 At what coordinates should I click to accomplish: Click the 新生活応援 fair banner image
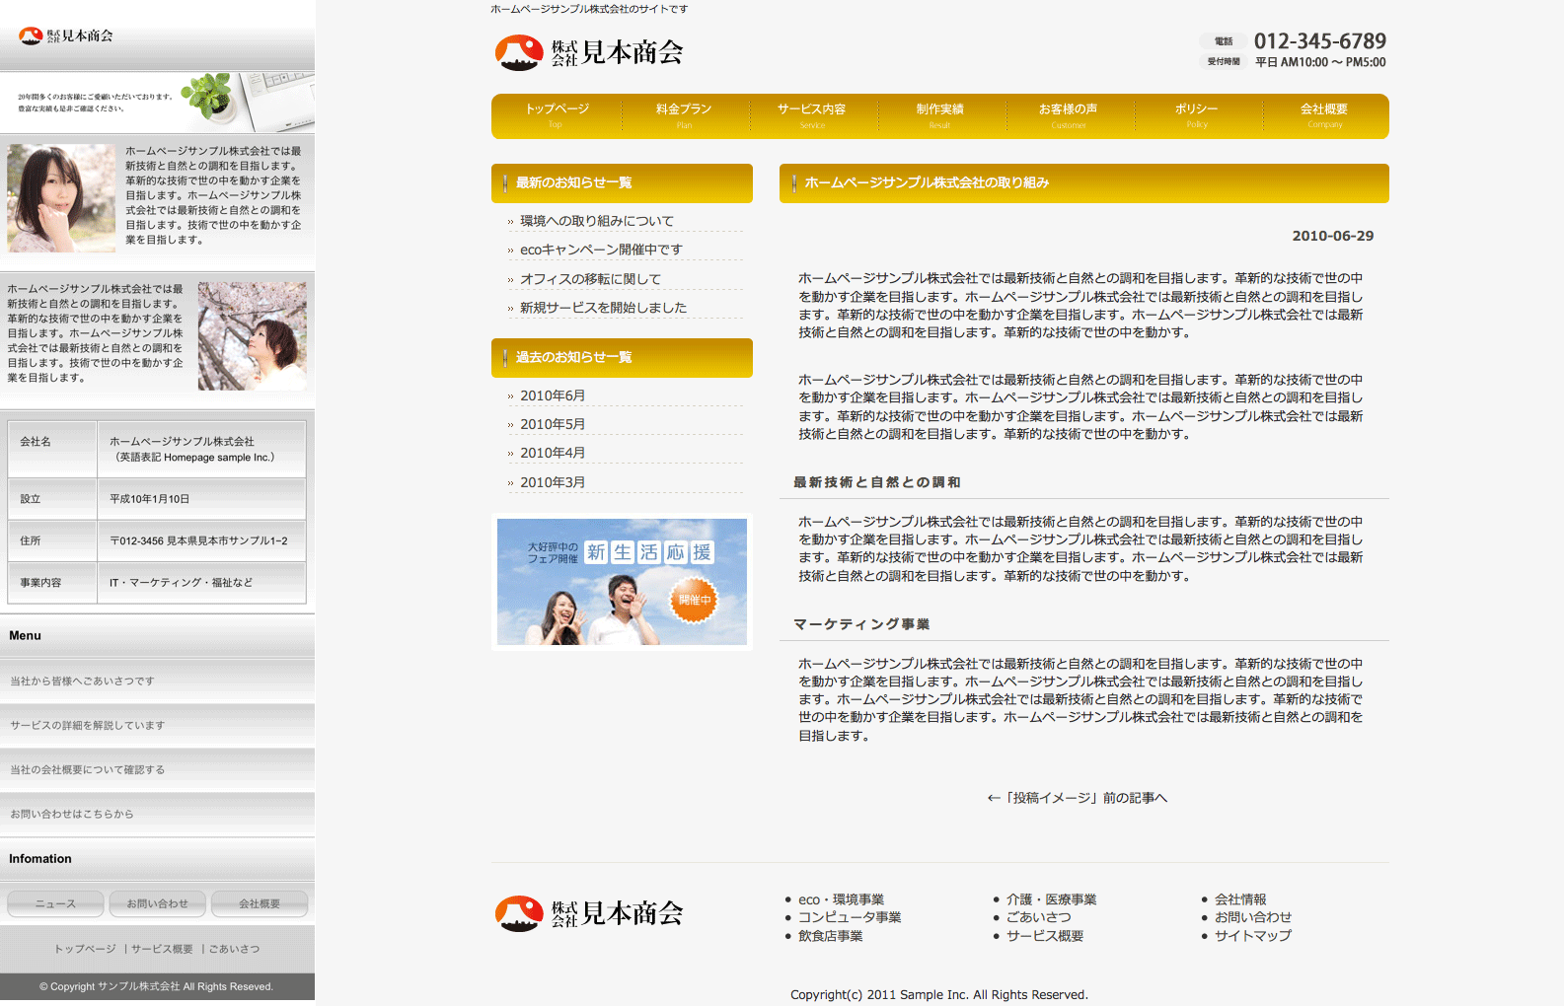(622, 582)
